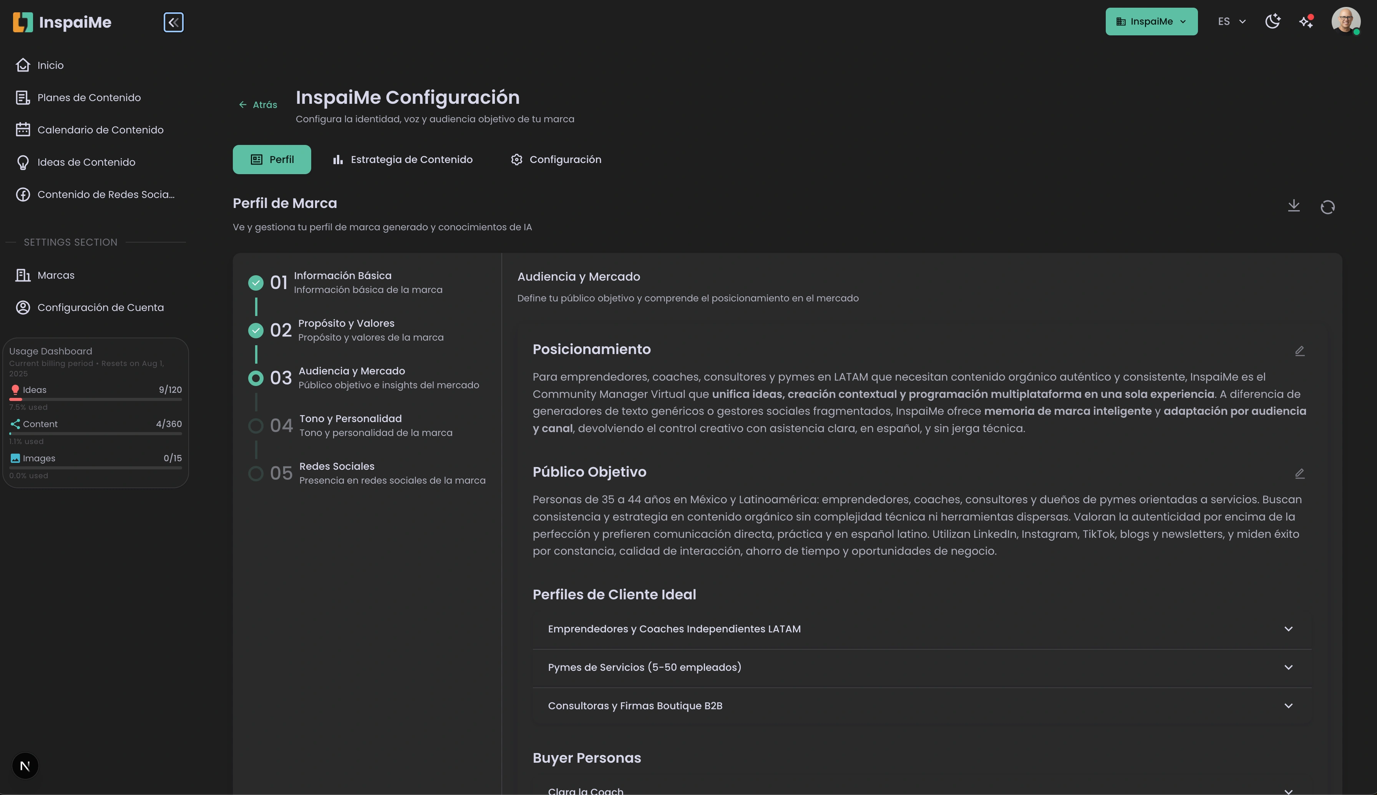Open the Configuración tab
Viewport: 1377px width, 795px height.
pyautogui.click(x=556, y=159)
